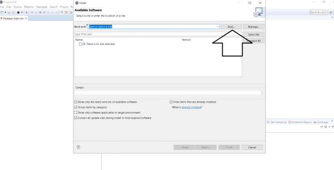Viewport: 334px width, 170px height.
Task: Switch to the Package Explorer tab
Action: tap(13, 18)
